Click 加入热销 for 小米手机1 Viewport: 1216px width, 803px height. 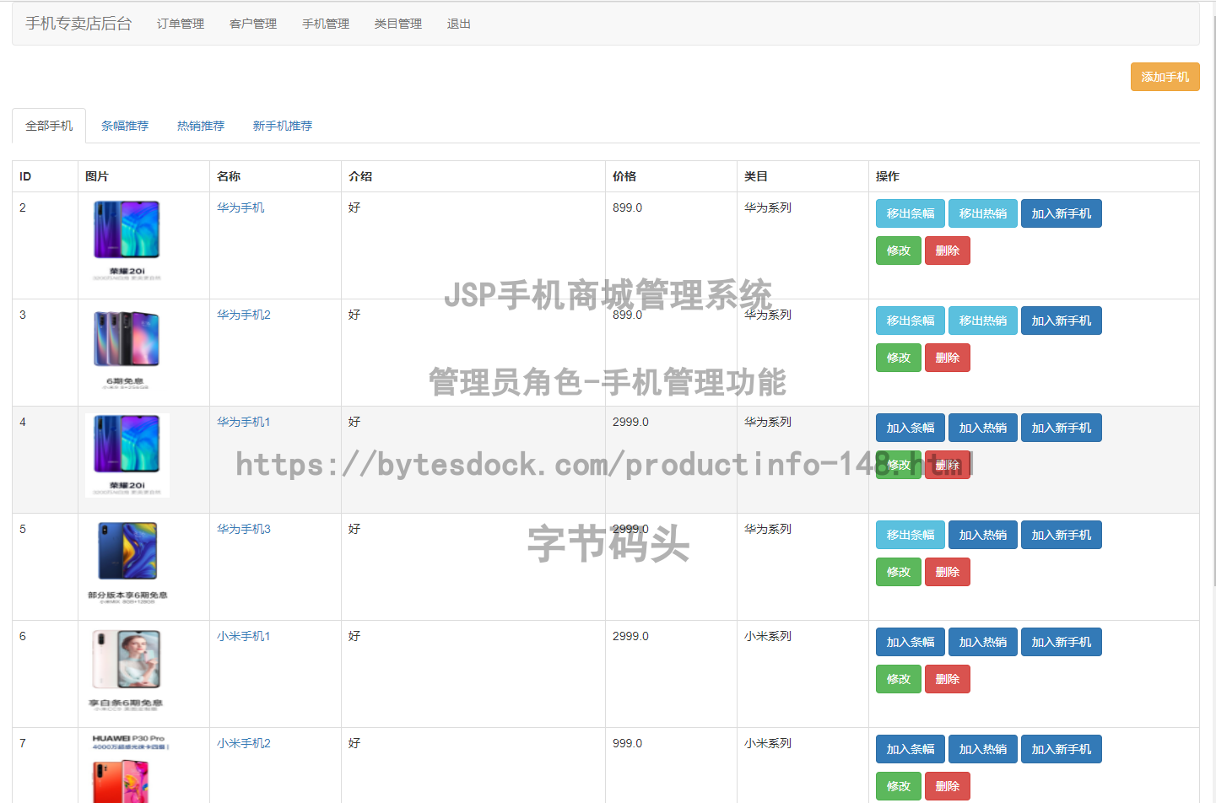(983, 642)
